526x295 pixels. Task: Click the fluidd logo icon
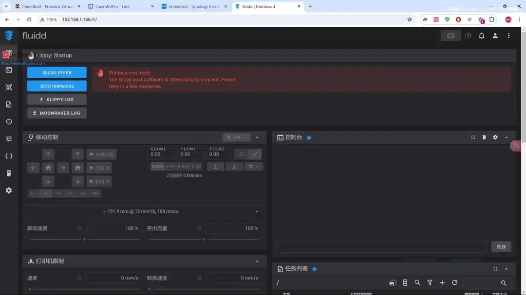click(9, 35)
